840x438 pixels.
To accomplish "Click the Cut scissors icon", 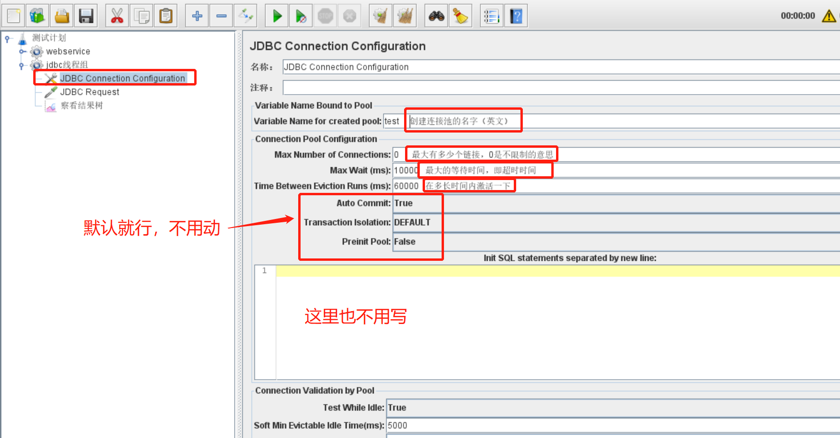I will [x=117, y=16].
